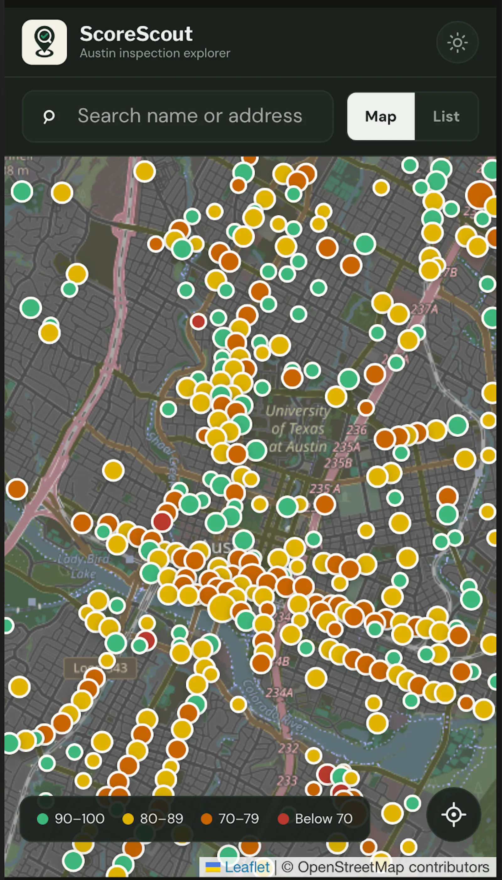Click the yellow 80–89 legend dot
Viewport: 502px width, 880px height.
click(128, 819)
